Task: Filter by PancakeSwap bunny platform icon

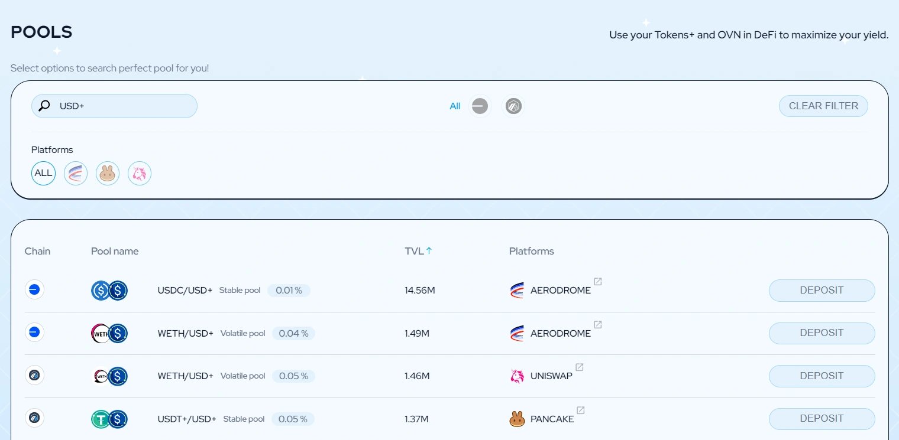Action: point(108,174)
